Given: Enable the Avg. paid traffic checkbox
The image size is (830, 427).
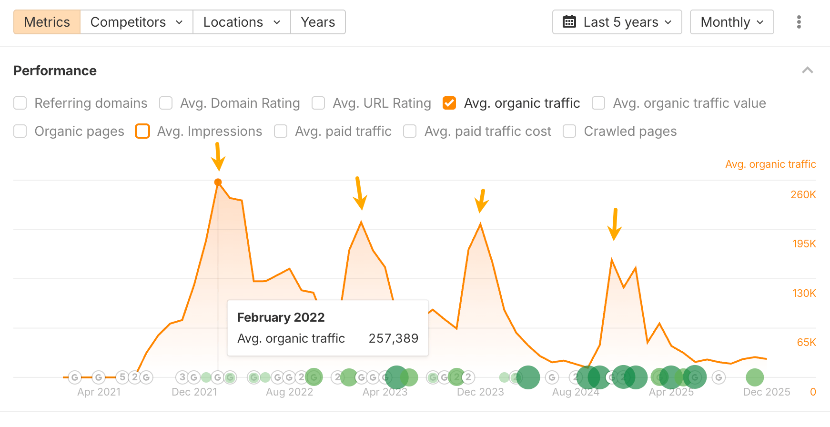Looking at the screenshot, I should (281, 131).
